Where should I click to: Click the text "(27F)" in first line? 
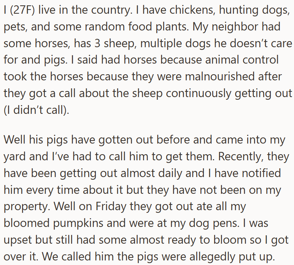tap(22, 11)
